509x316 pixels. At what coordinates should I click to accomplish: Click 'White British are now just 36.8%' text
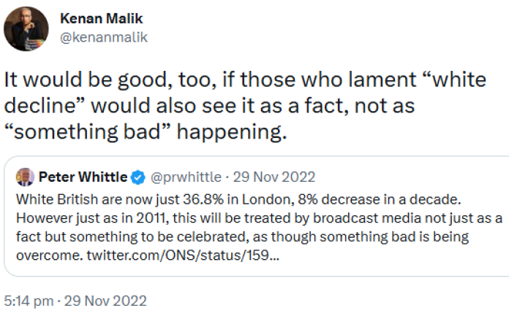pyautogui.click(x=120, y=199)
